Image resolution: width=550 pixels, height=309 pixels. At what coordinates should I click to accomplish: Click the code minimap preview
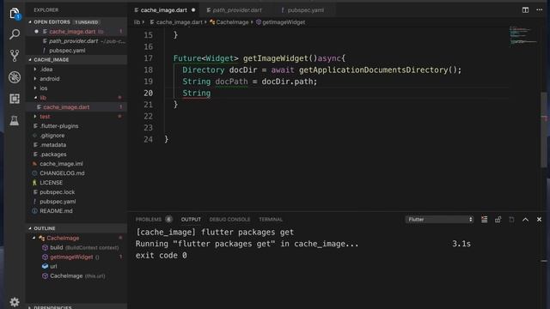click(x=523, y=35)
